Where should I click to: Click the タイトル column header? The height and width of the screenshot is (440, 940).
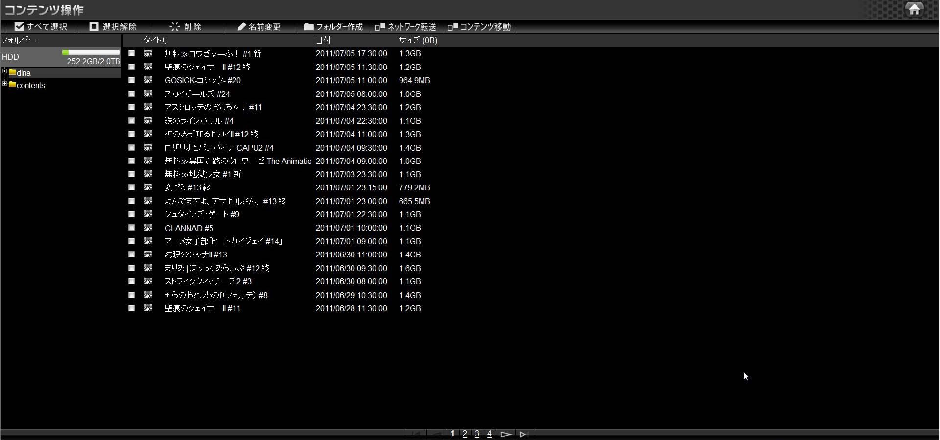(x=156, y=40)
